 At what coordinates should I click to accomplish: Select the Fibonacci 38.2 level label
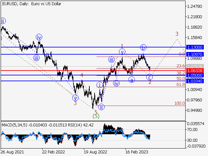click(x=181, y=73)
